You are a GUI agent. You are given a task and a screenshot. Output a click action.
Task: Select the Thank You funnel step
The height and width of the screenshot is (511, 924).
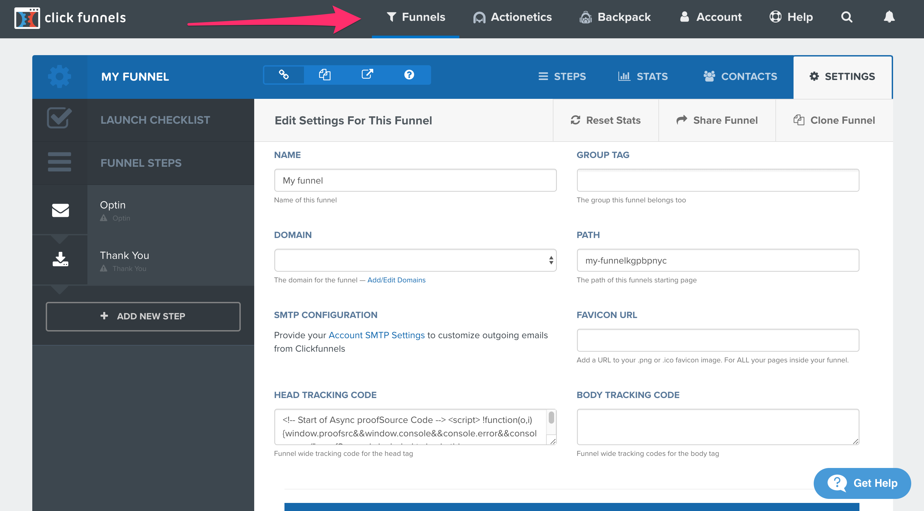(x=143, y=260)
